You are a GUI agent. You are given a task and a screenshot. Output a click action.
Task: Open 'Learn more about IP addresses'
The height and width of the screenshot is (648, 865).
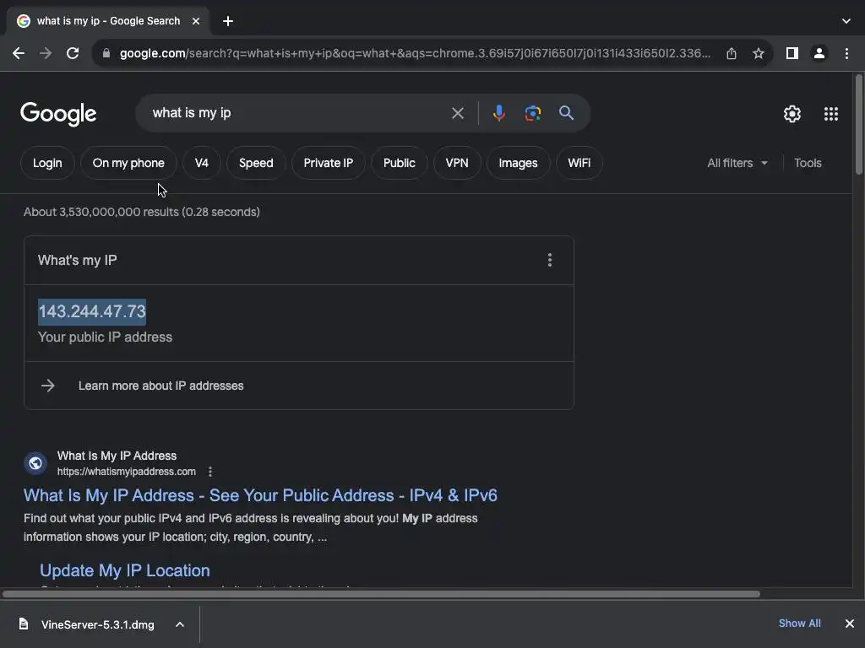[x=161, y=386]
